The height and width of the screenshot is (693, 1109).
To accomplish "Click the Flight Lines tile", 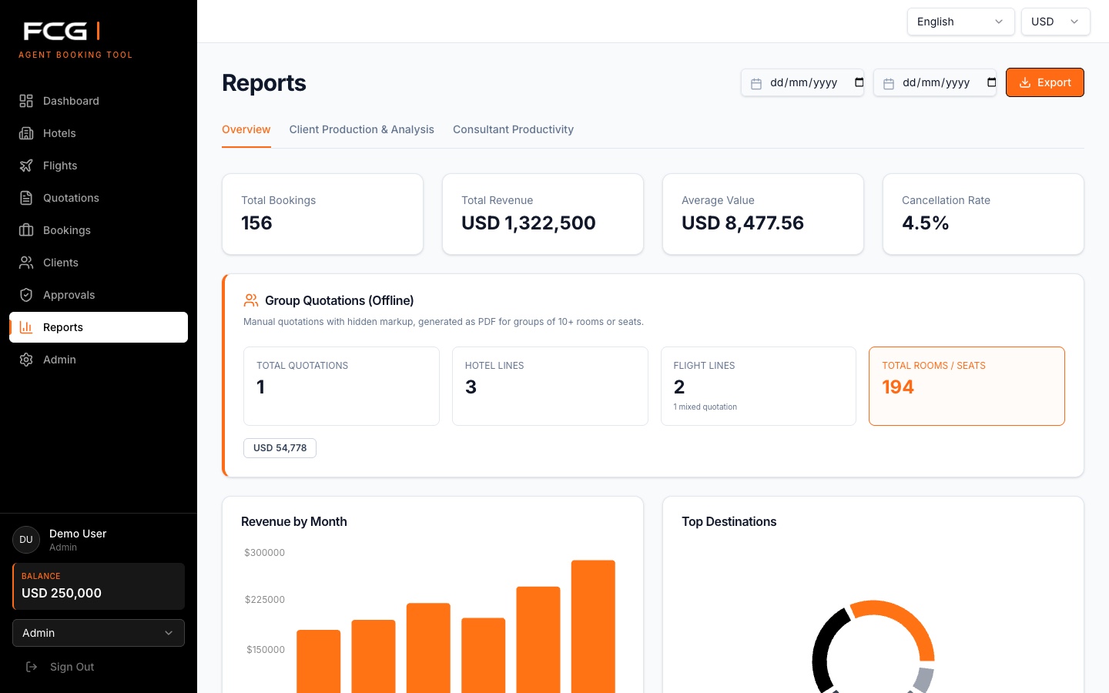I will 759,386.
